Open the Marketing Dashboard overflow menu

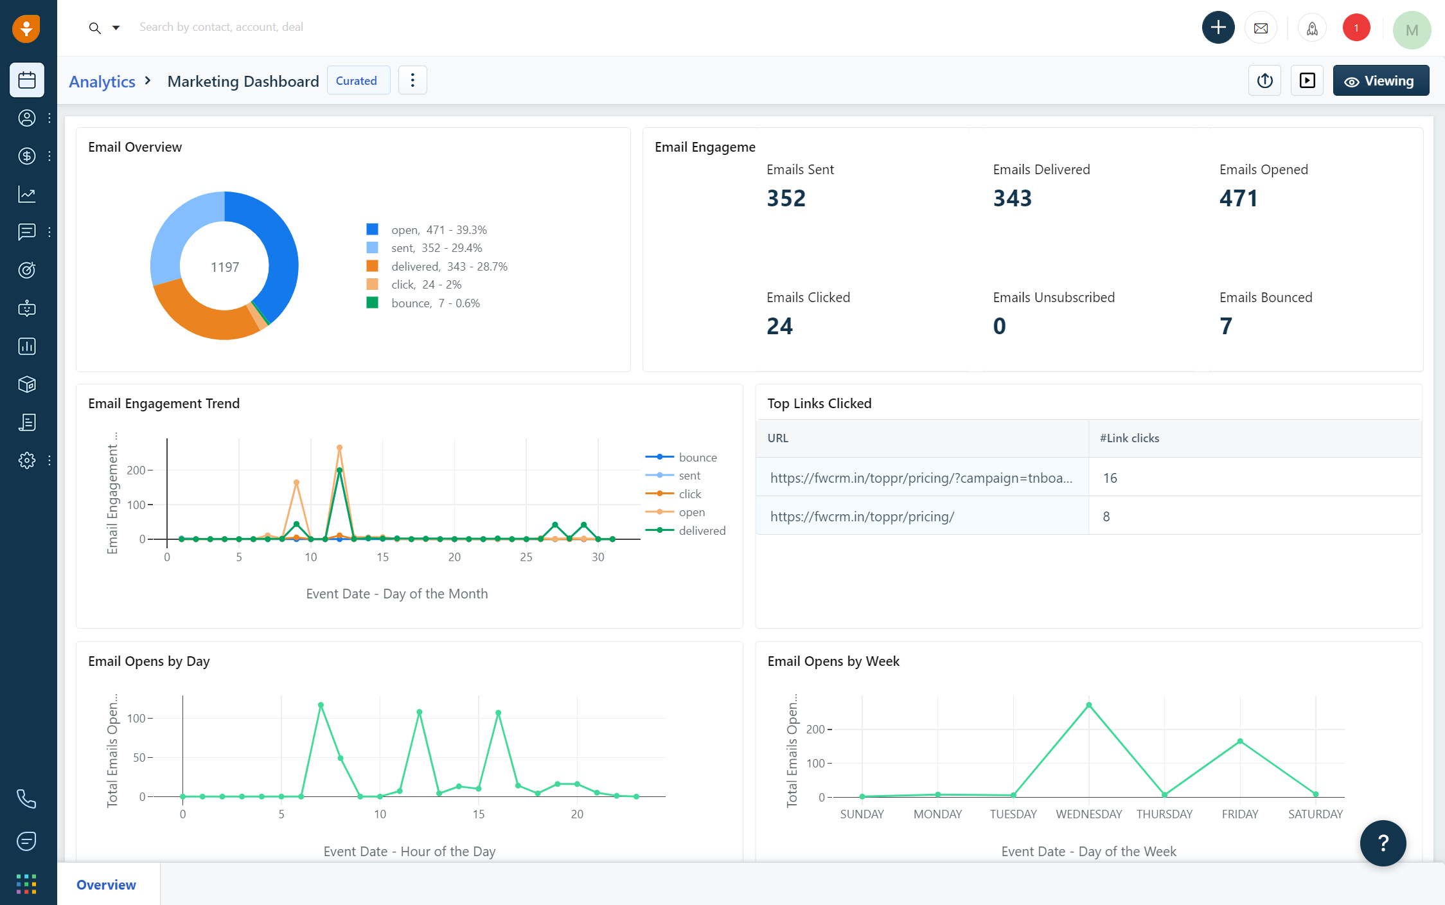(412, 80)
